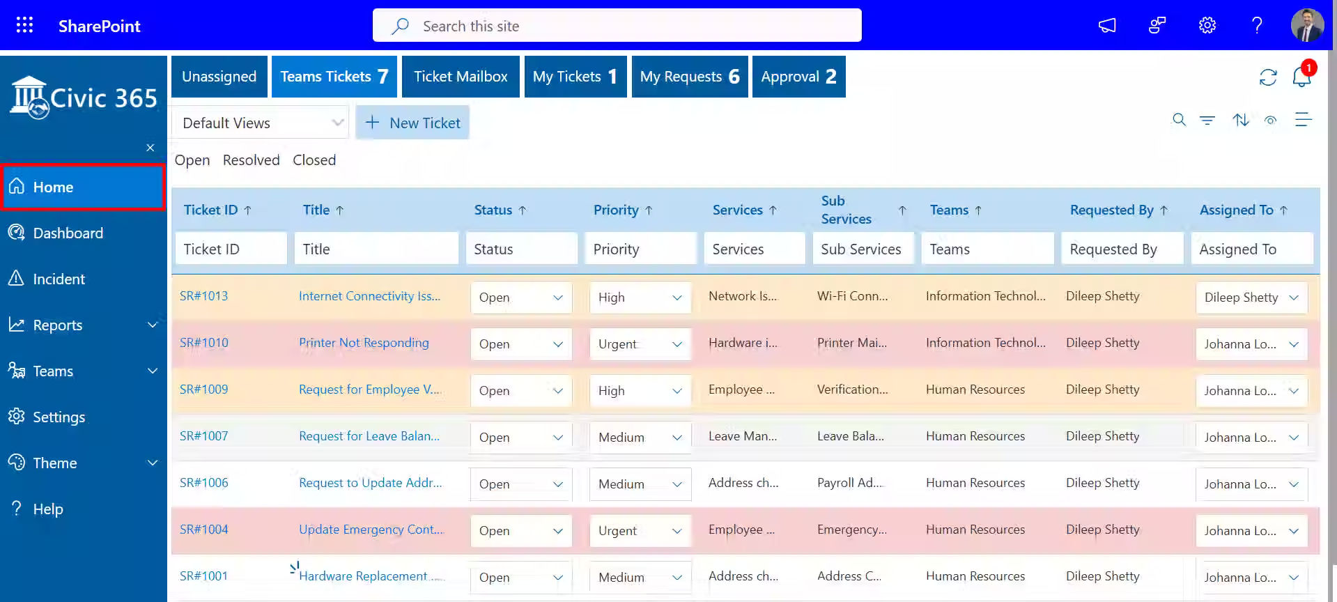Toggle the eye visibility icon
This screenshot has width=1337, height=602.
(1271, 121)
